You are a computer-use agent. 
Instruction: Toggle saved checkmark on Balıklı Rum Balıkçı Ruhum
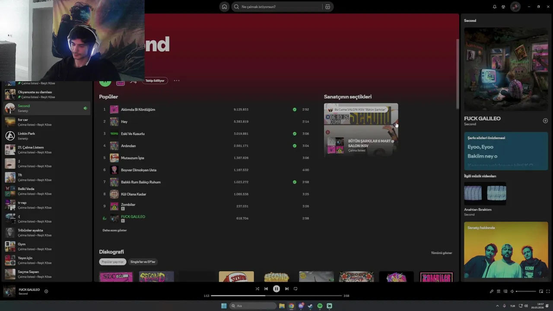tap(295, 182)
